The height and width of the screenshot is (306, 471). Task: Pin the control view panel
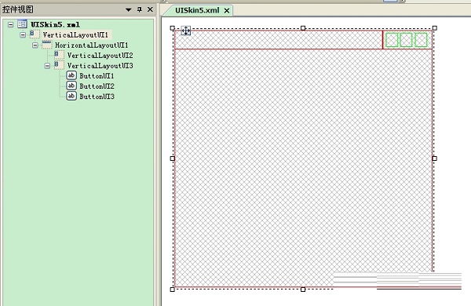140,9
